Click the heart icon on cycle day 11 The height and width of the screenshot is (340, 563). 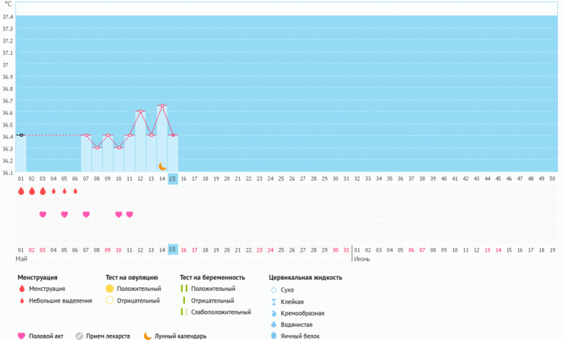point(129,214)
